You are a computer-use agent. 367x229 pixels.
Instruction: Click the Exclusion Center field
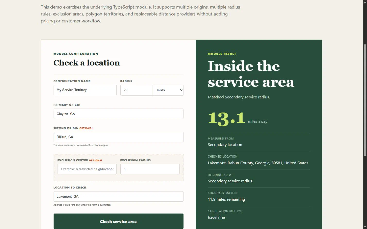[x=87, y=169]
